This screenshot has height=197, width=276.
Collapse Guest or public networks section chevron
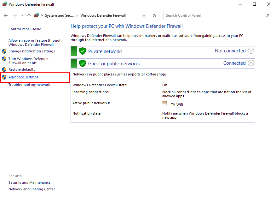(251, 63)
